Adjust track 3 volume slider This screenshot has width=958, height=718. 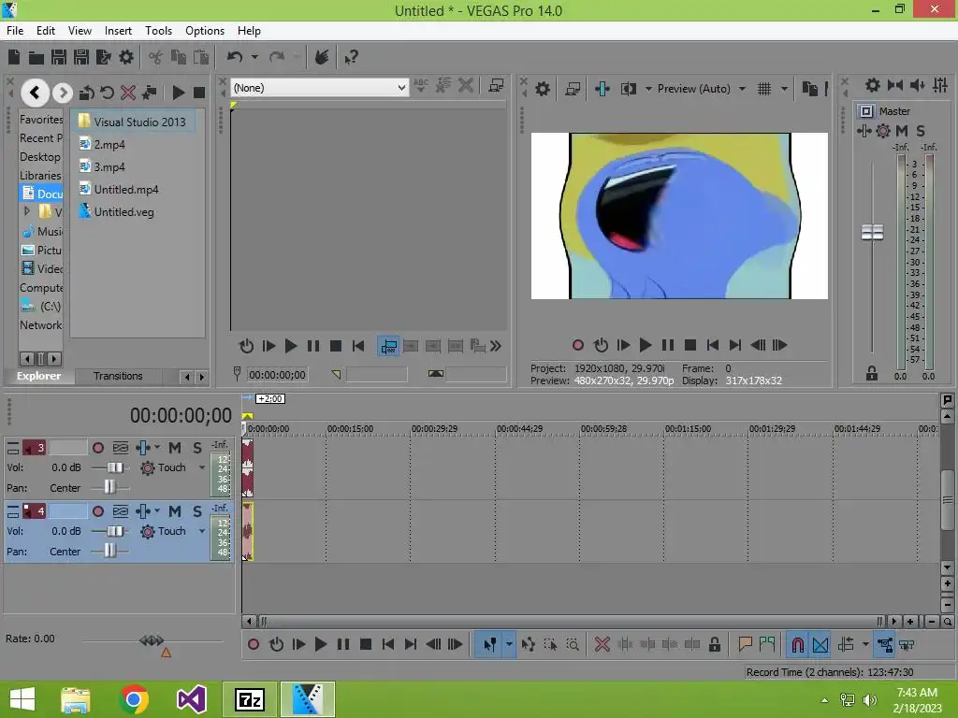click(114, 467)
